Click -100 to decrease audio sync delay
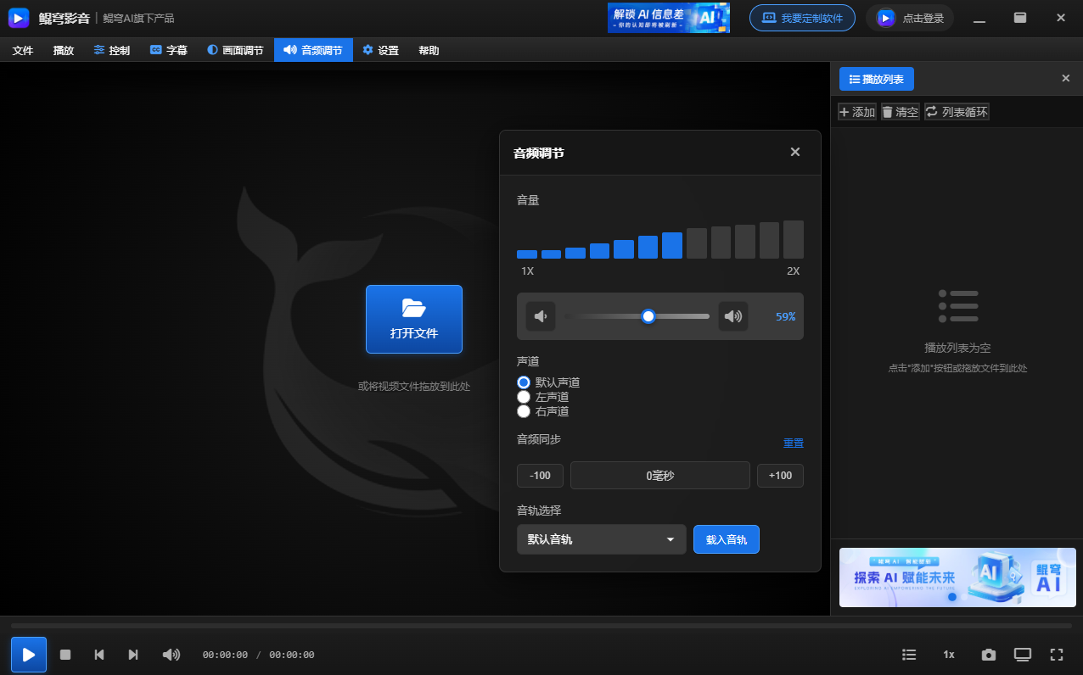 (540, 475)
